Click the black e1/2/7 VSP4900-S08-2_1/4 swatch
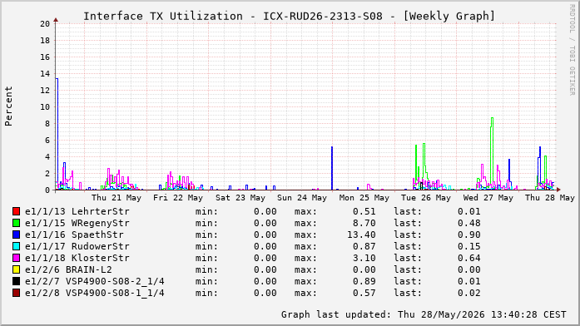Image resolution: width=580 pixels, height=326 pixels. click(16, 281)
